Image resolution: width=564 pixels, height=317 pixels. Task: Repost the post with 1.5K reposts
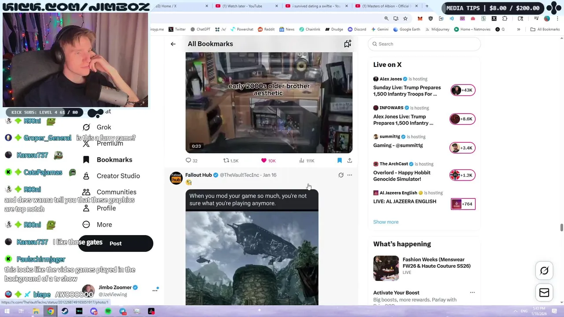[230, 161]
